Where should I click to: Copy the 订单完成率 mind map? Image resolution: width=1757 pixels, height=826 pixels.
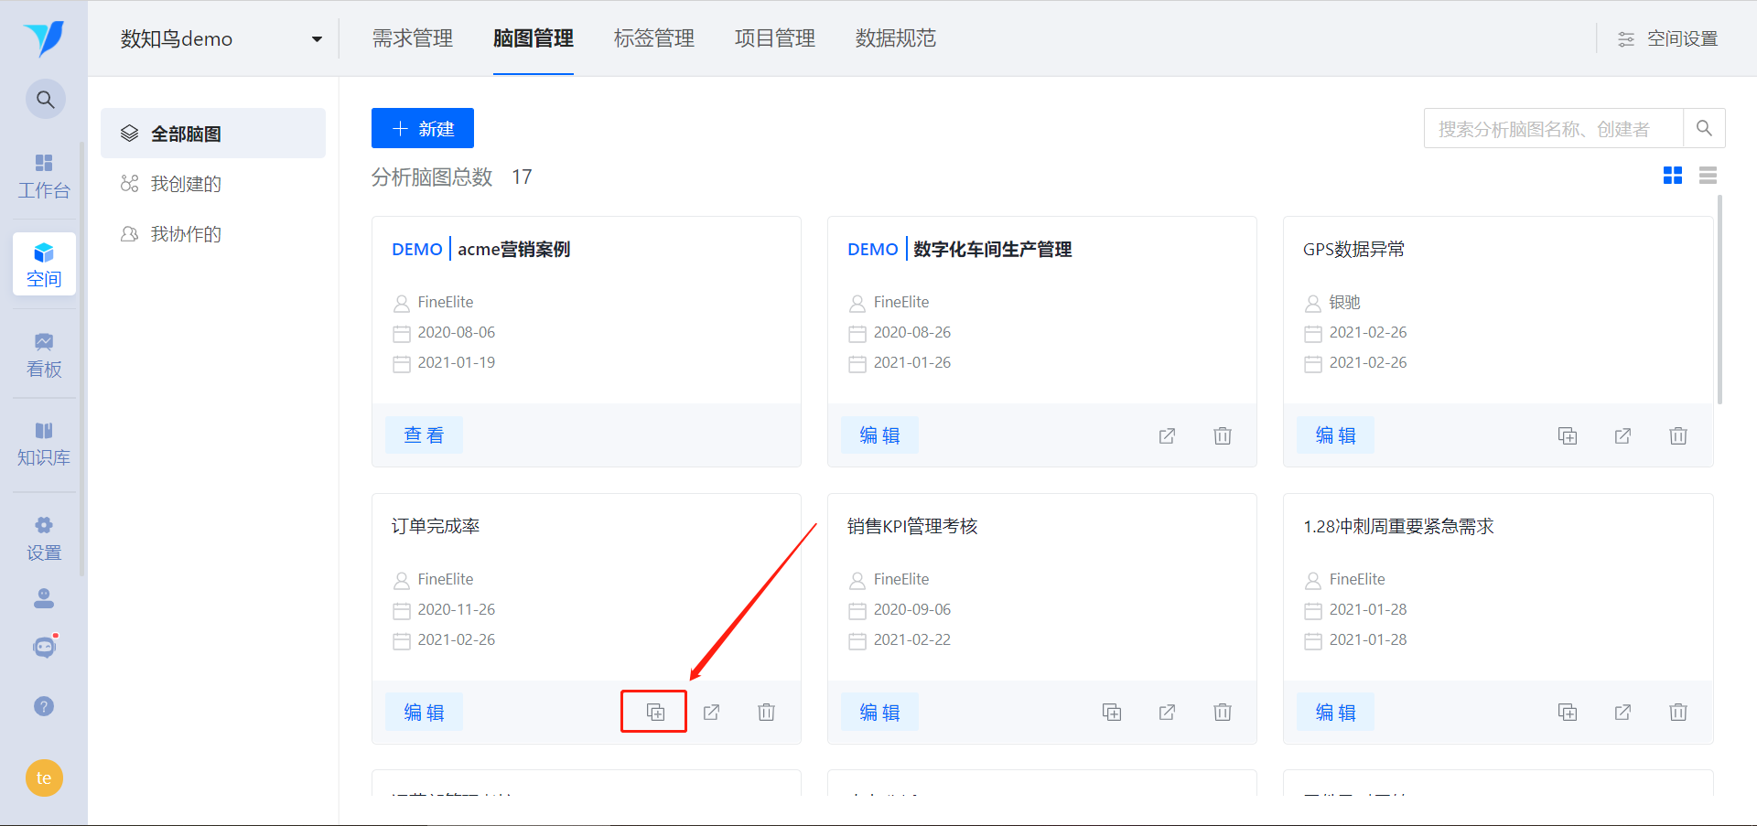655,712
